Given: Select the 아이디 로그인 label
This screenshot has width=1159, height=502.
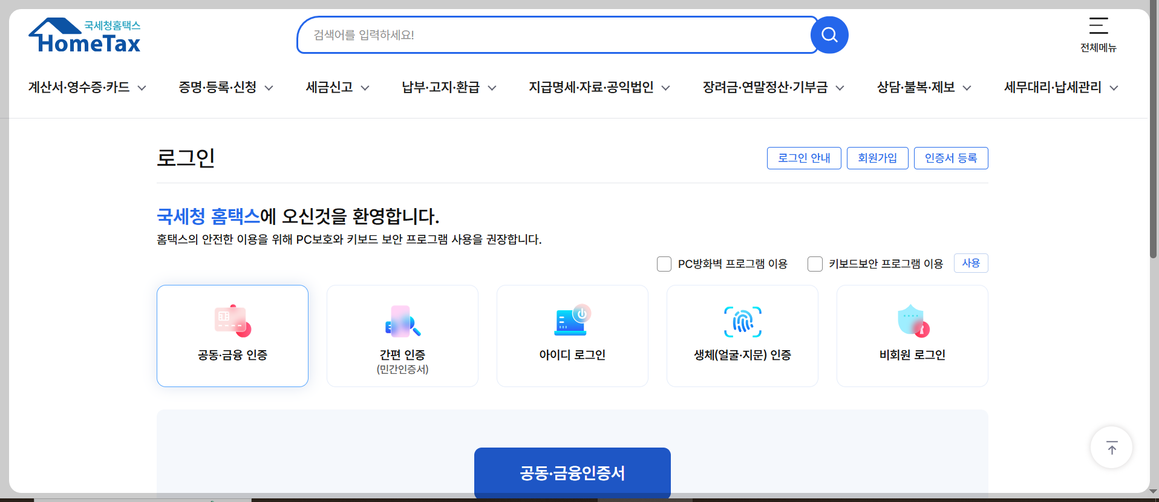Looking at the screenshot, I should [x=572, y=355].
